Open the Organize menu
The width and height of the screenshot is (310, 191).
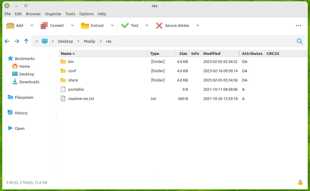(x=53, y=14)
